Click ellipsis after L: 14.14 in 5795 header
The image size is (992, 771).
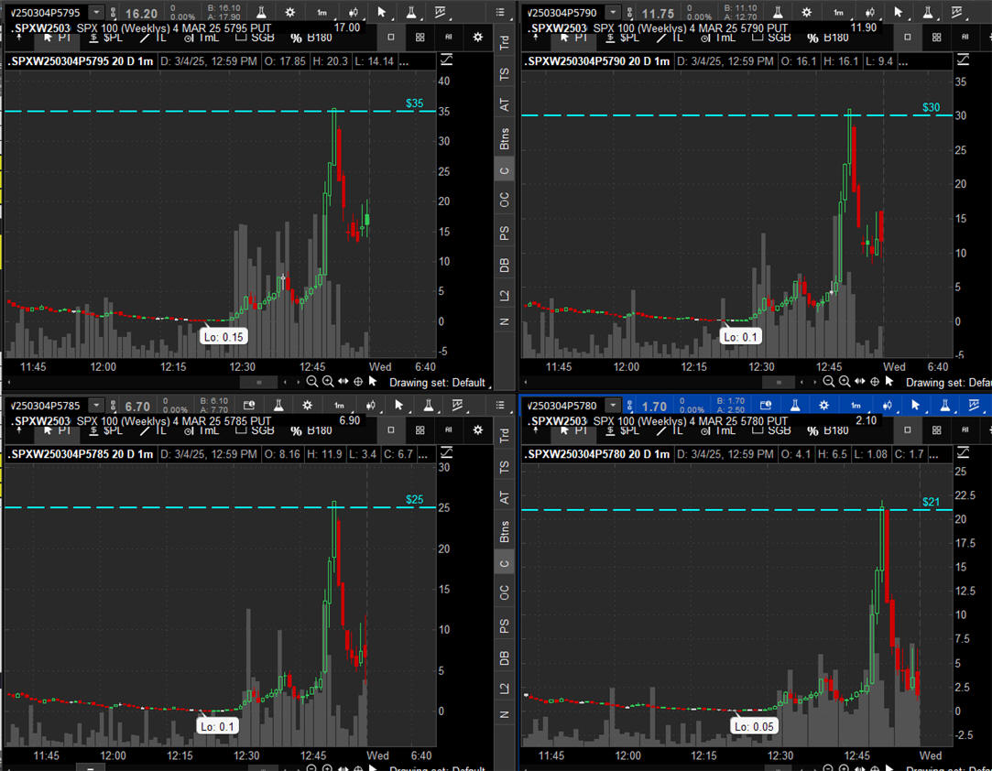point(404,62)
